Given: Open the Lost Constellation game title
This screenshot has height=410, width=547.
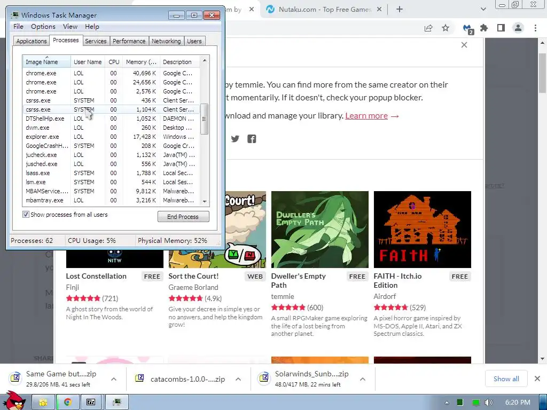Looking at the screenshot, I should click(96, 276).
